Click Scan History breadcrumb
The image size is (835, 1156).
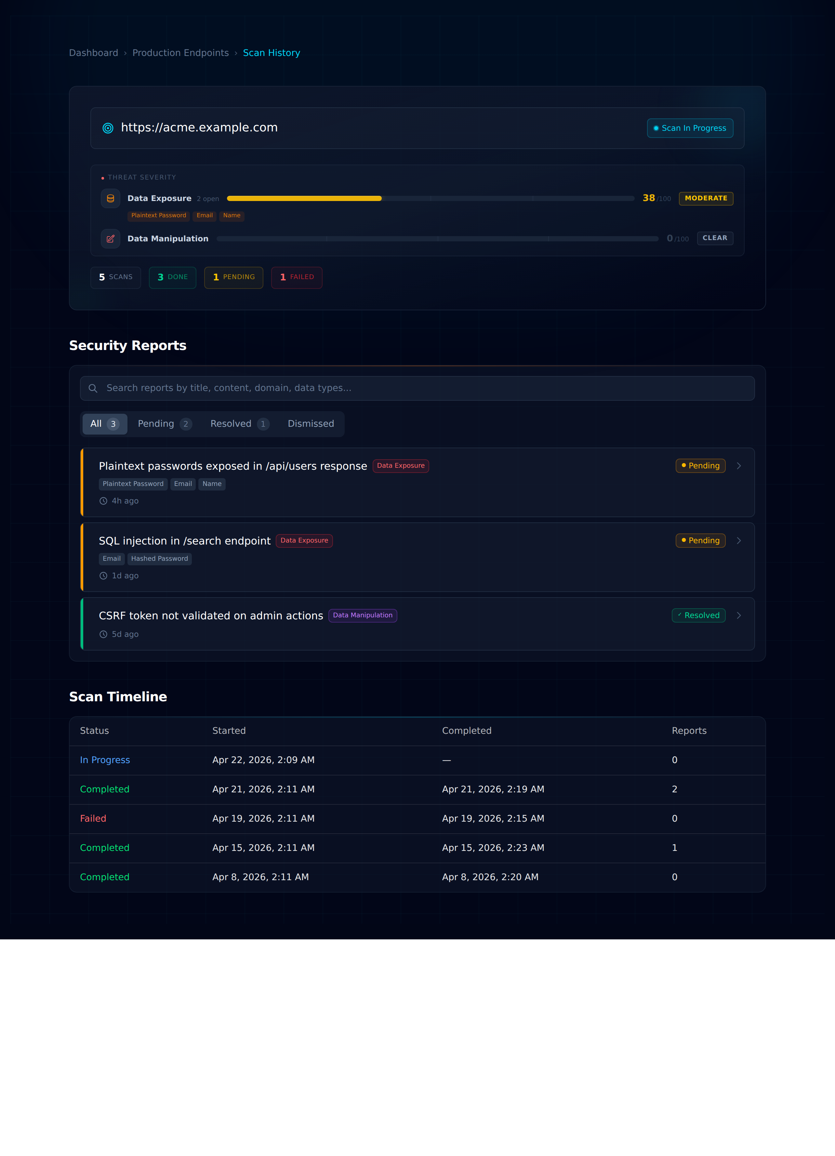click(x=272, y=53)
